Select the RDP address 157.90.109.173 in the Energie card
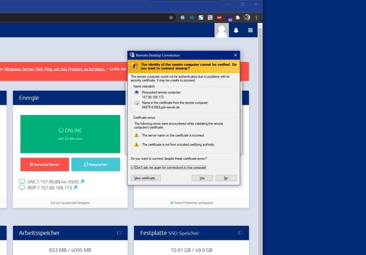366x255 pixels. [x=56, y=188]
